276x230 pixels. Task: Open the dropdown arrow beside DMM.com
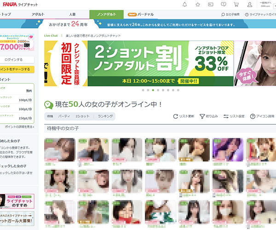pyautogui.click(x=275, y=6)
